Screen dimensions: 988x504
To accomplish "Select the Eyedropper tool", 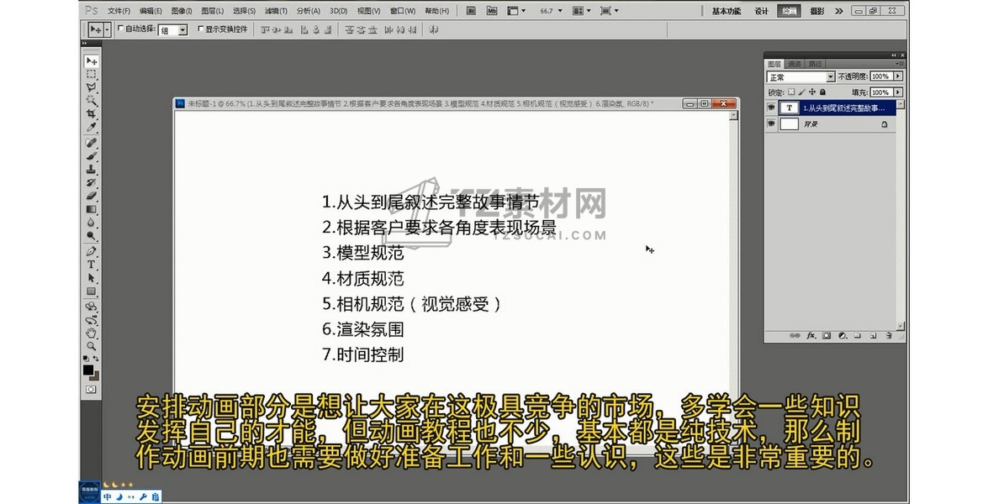I will 92,127.
